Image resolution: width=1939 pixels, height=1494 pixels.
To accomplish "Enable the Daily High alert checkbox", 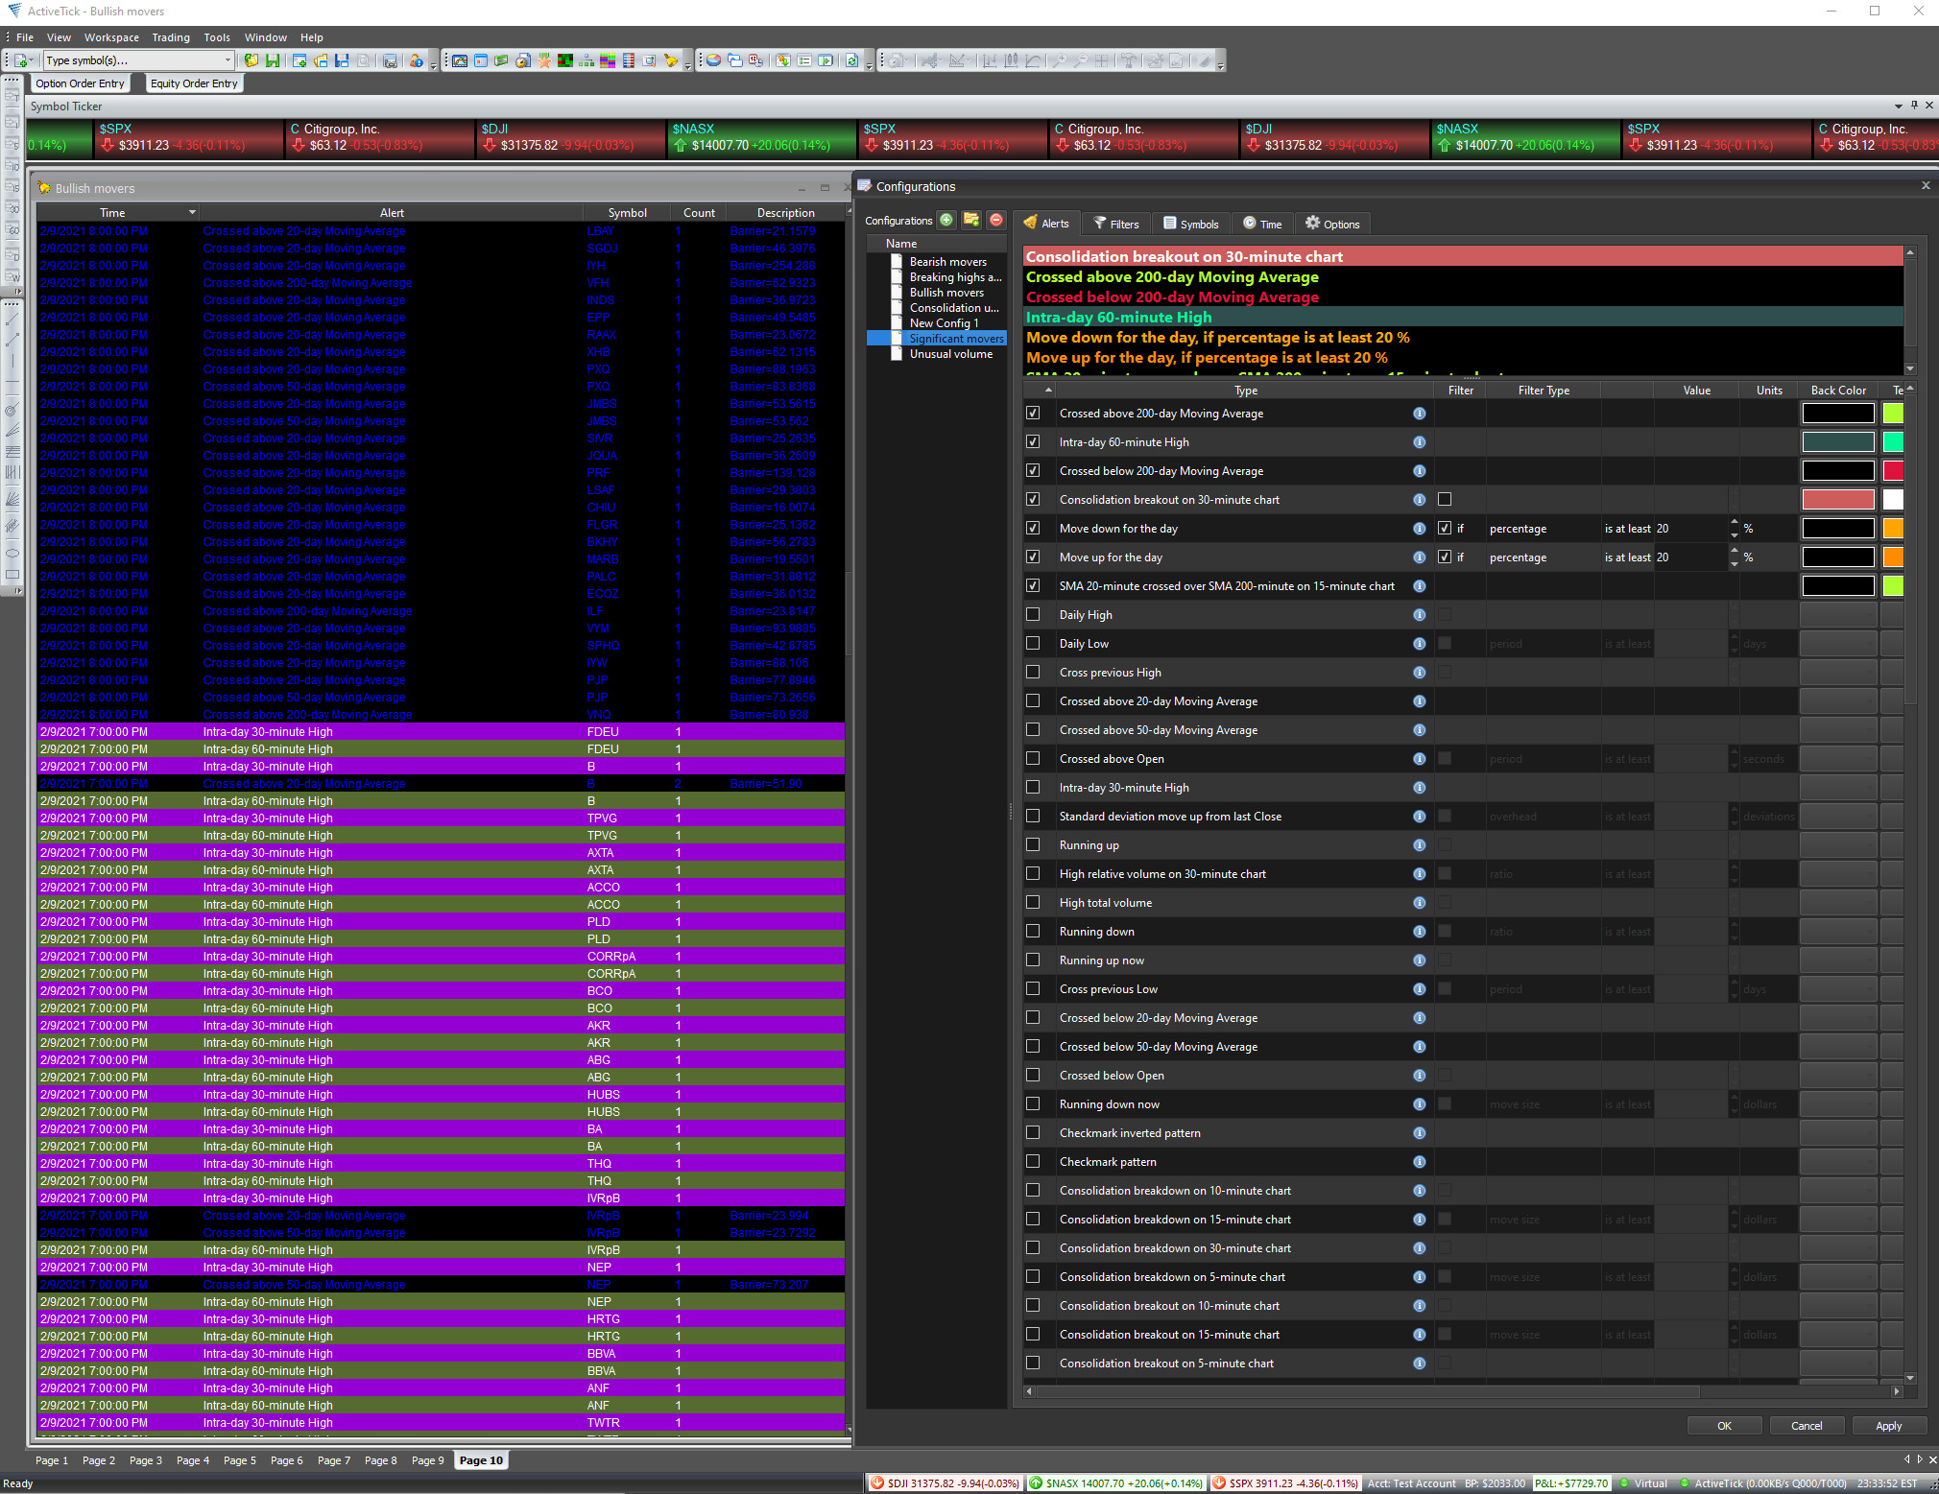I will tap(1033, 614).
